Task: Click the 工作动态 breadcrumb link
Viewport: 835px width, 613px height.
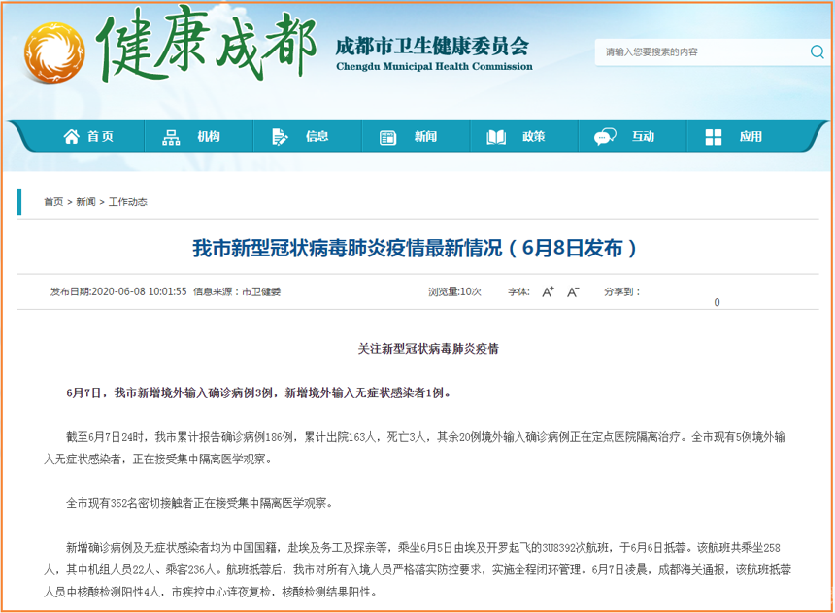Action: (128, 202)
